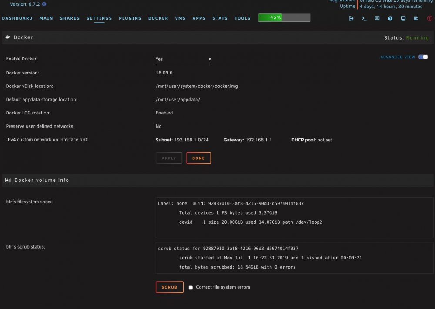The width and height of the screenshot is (435, 309).
Task: Click the Advanced View label
Action: pos(398,57)
